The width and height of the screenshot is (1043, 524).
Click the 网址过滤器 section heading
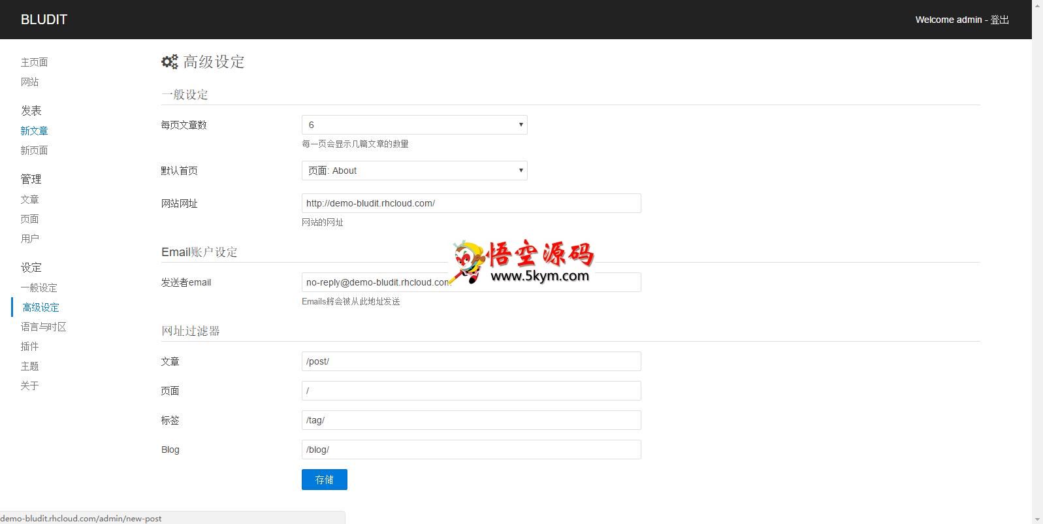click(x=191, y=331)
